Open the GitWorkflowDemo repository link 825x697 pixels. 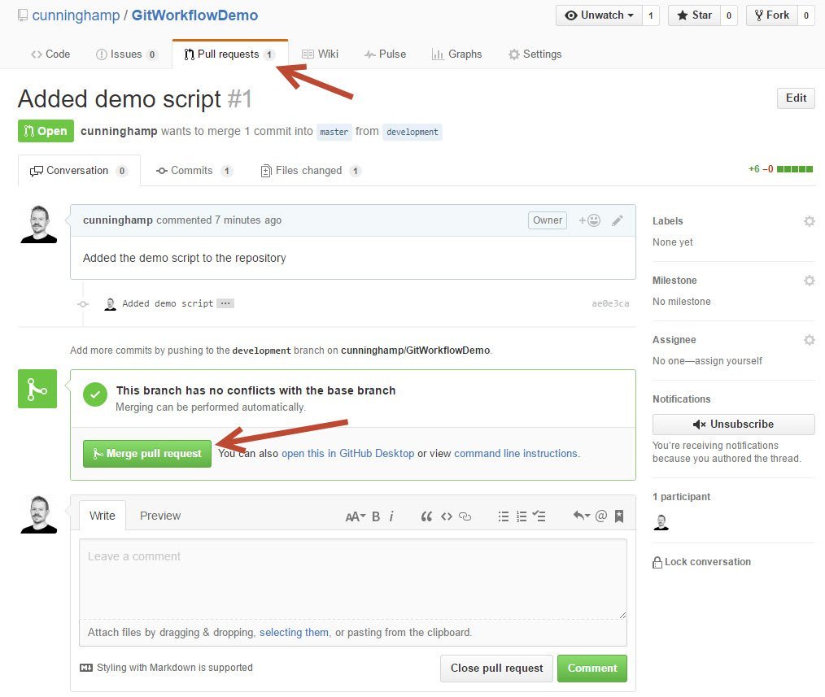[194, 15]
